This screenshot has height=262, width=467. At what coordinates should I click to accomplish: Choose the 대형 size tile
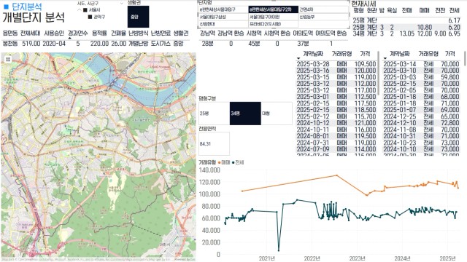click(x=277, y=114)
